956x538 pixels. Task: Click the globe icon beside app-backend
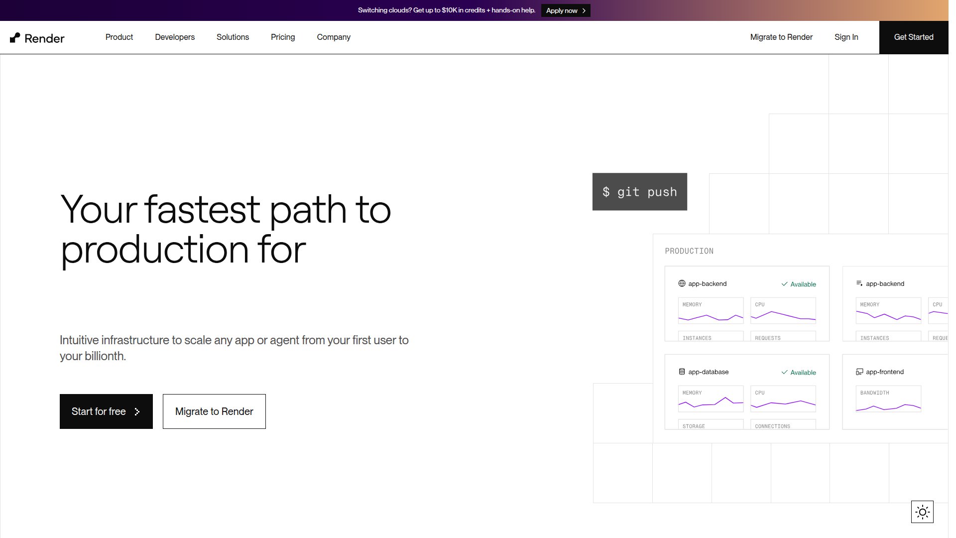click(x=682, y=283)
